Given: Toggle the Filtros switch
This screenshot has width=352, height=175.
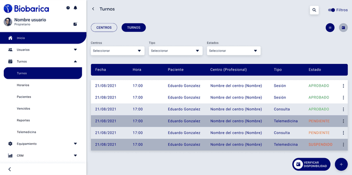Looking at the screenshot, I should pos(331,10).
